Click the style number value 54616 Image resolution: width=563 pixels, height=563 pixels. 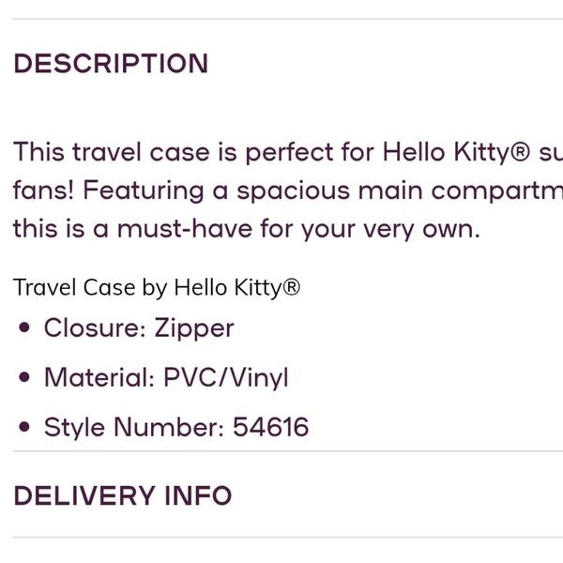271,427
